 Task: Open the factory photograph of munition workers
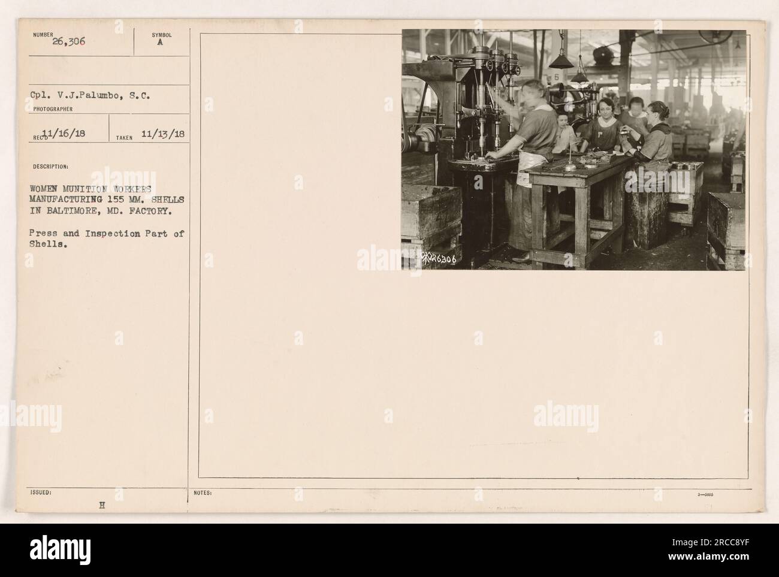(x=573, y=150)
